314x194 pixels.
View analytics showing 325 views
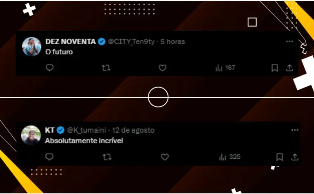click(229, 157)
